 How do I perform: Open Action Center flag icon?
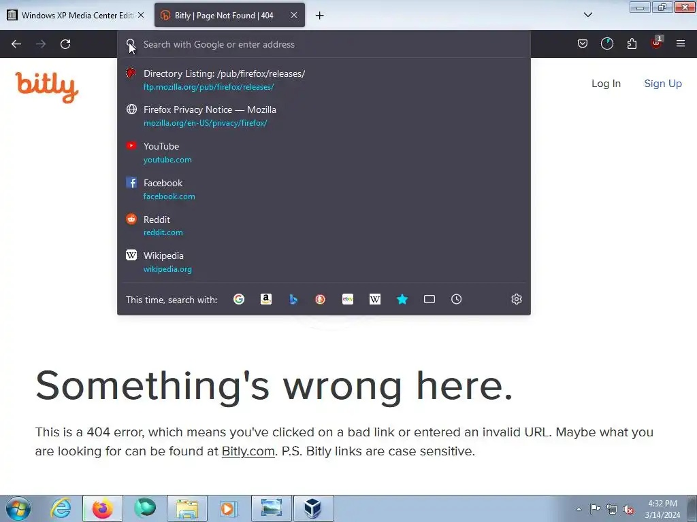tap(595, 509)
